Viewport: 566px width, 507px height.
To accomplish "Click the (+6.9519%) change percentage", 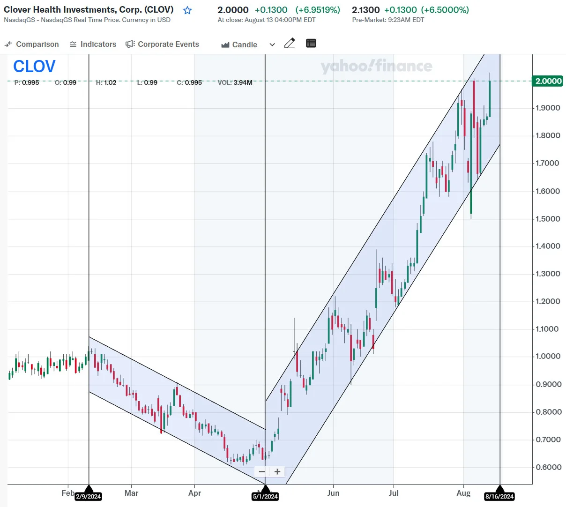I will 318,10.
